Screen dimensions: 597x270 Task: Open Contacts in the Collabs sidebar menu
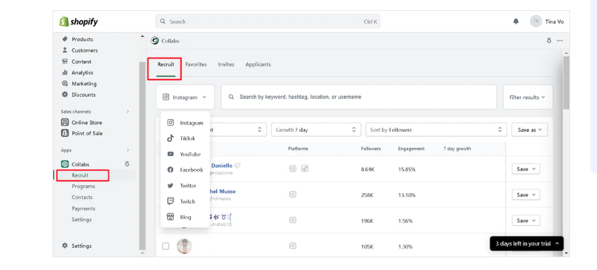(x=82, y=197)
